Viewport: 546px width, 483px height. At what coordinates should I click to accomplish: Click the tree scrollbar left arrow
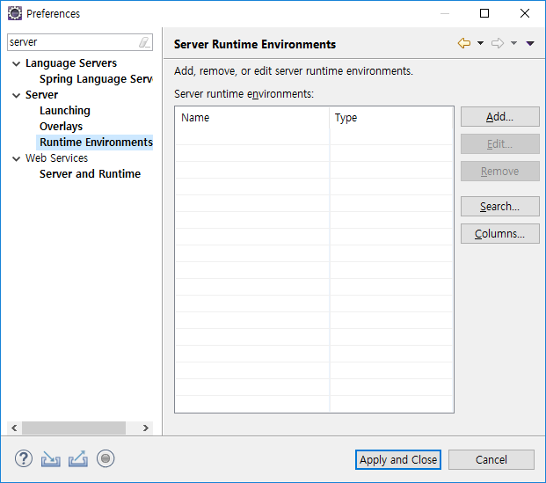coord(14,428)
